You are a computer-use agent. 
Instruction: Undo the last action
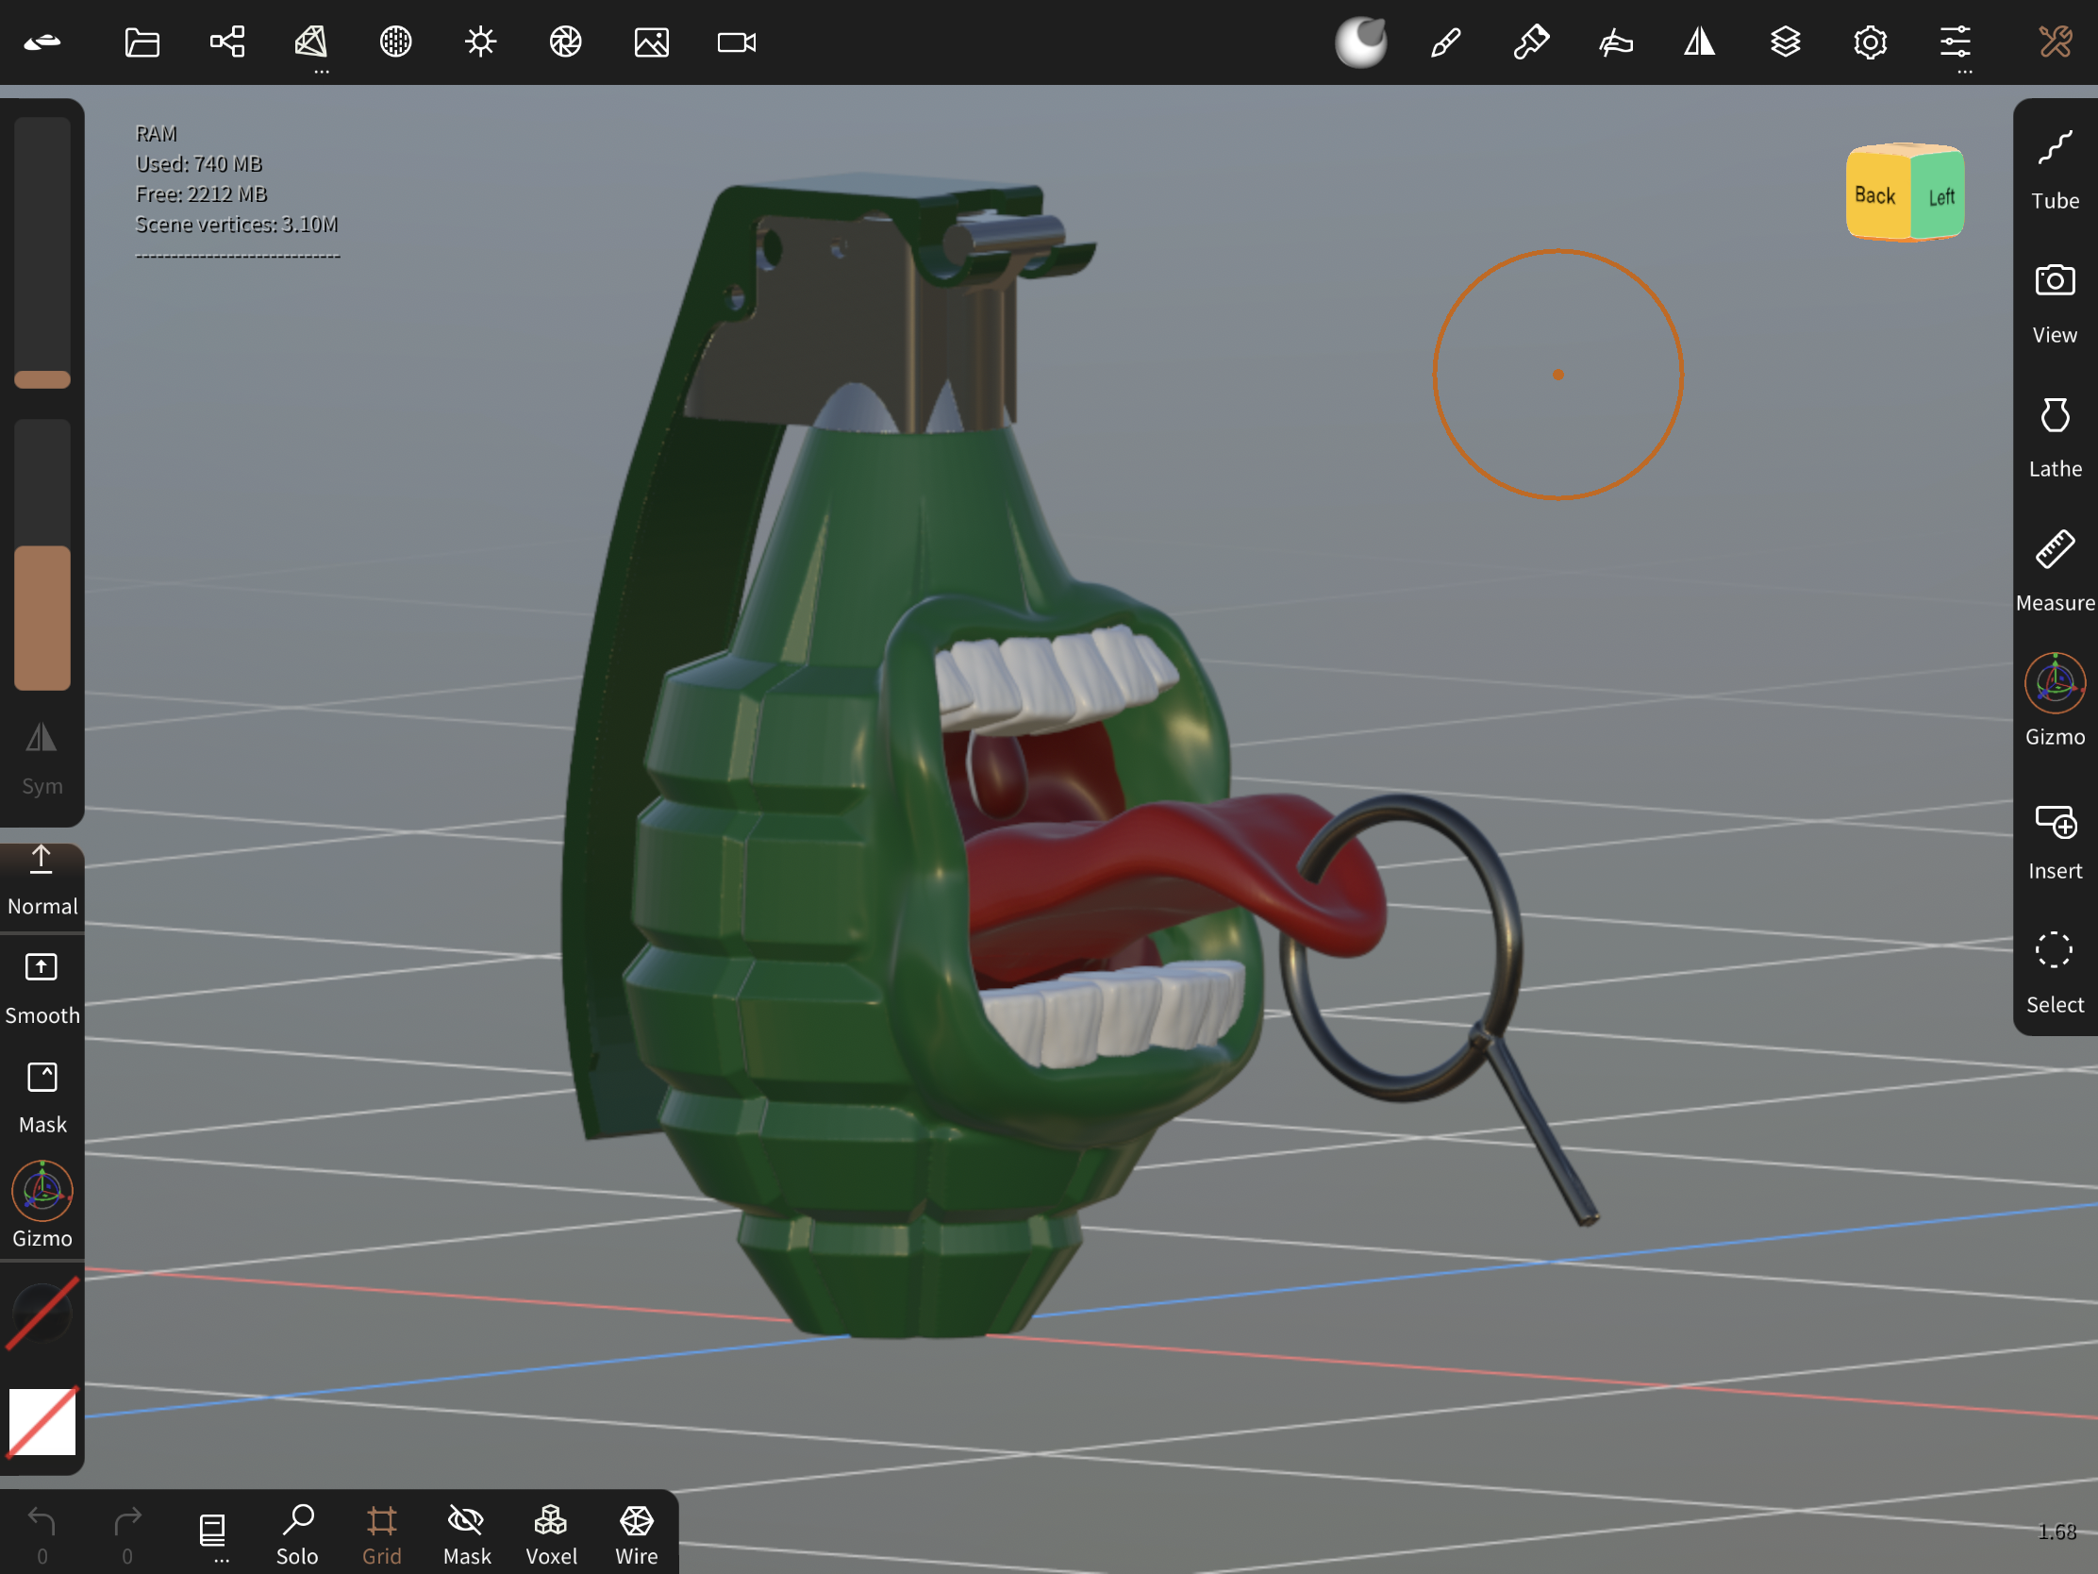42,1535
